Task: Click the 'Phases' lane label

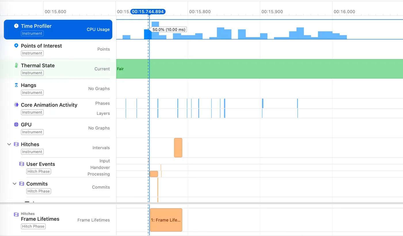Action: point(102,103)
